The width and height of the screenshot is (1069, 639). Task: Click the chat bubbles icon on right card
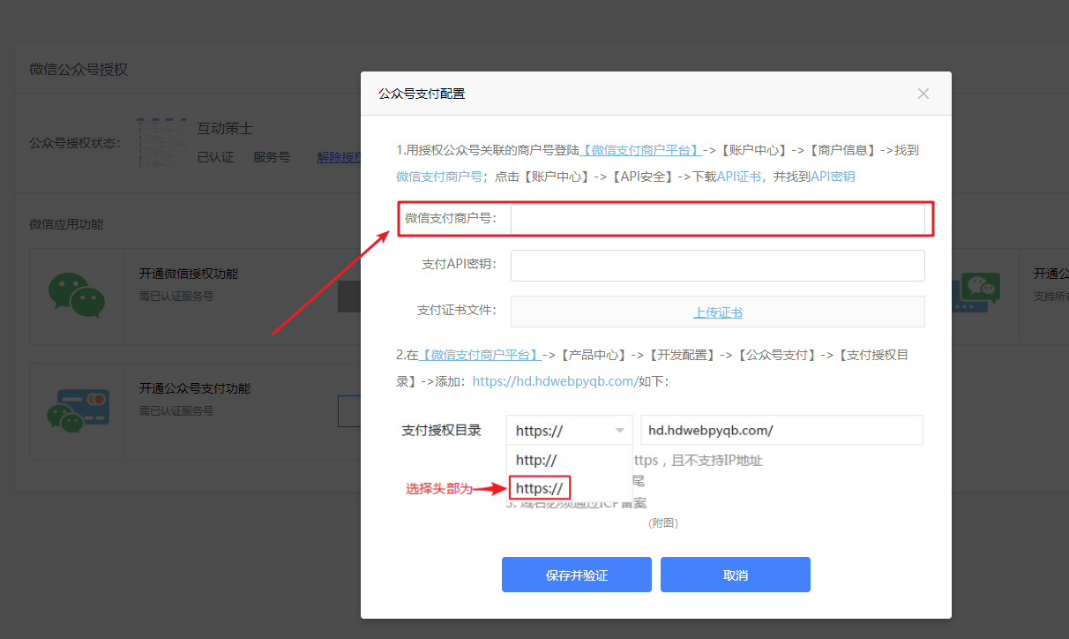[x=975, y=294]
